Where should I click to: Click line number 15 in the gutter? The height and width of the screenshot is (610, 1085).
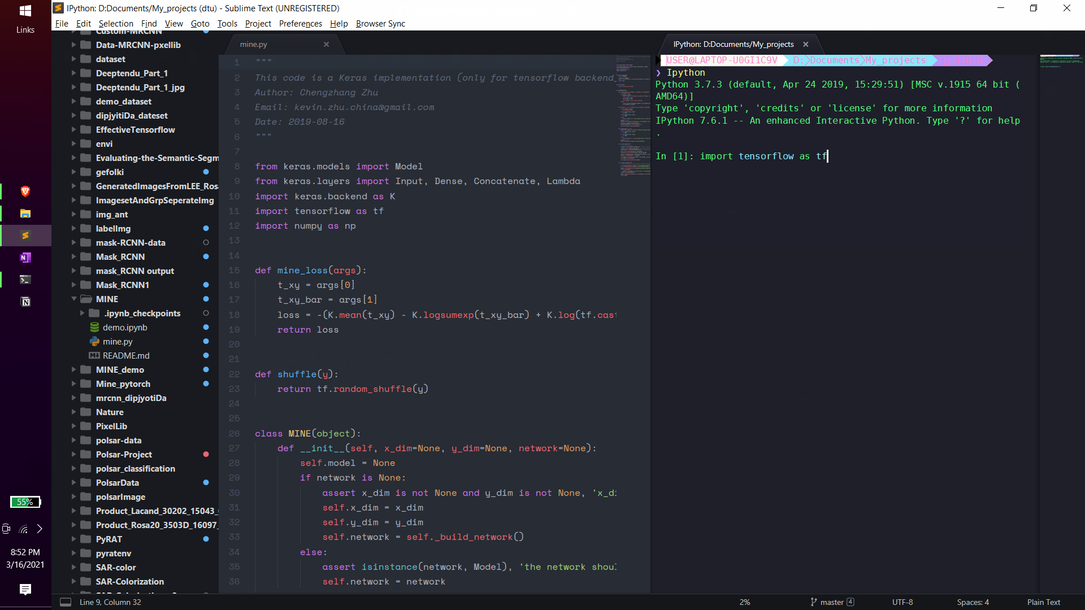234,271
